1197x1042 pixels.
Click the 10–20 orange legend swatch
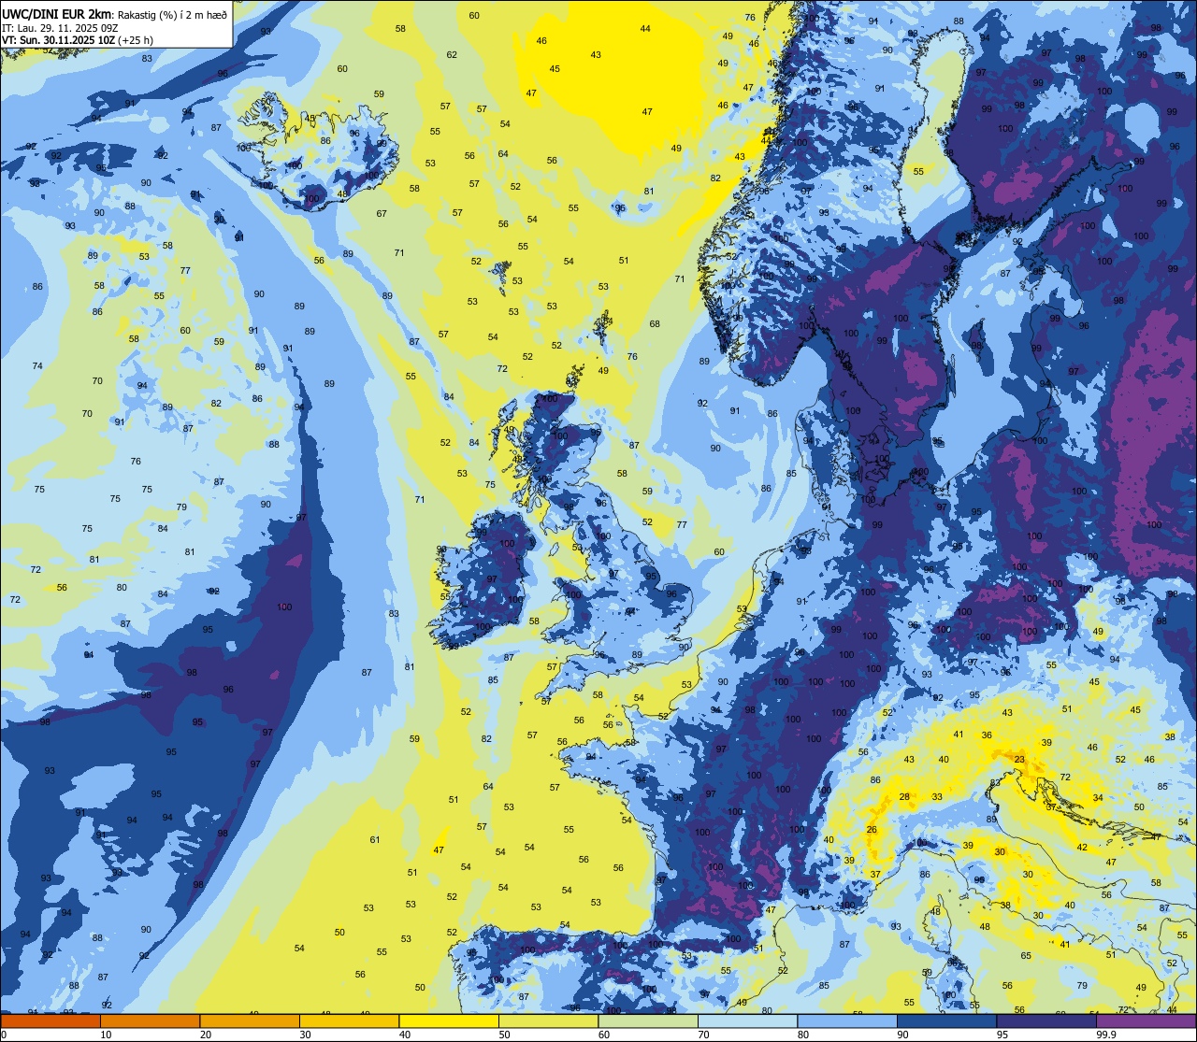click(150, 1021)
